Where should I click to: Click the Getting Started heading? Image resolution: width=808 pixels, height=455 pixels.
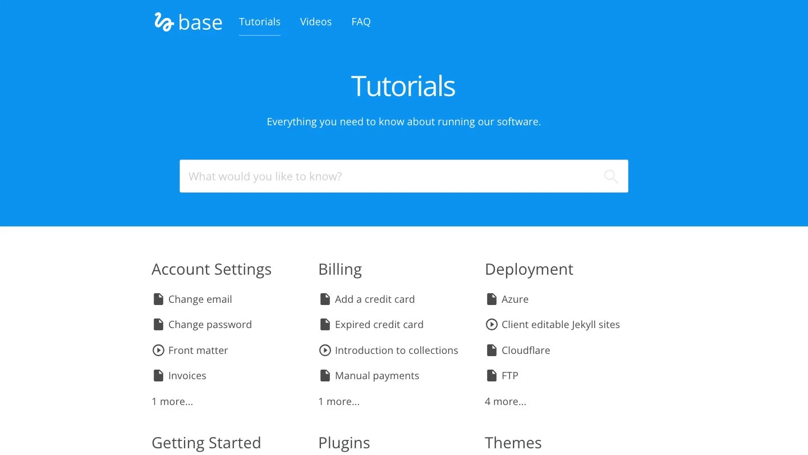click(206, 443)
